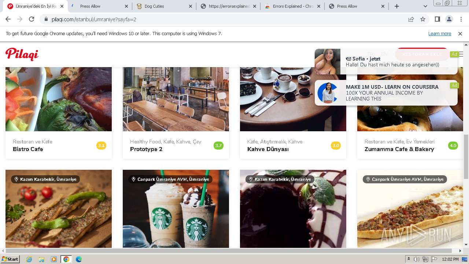The width and height of the screenshot is (469, 264).
Task: Click the 4.0 rating badge on Zumamma Cafe
Action: (x=453, y=146)
